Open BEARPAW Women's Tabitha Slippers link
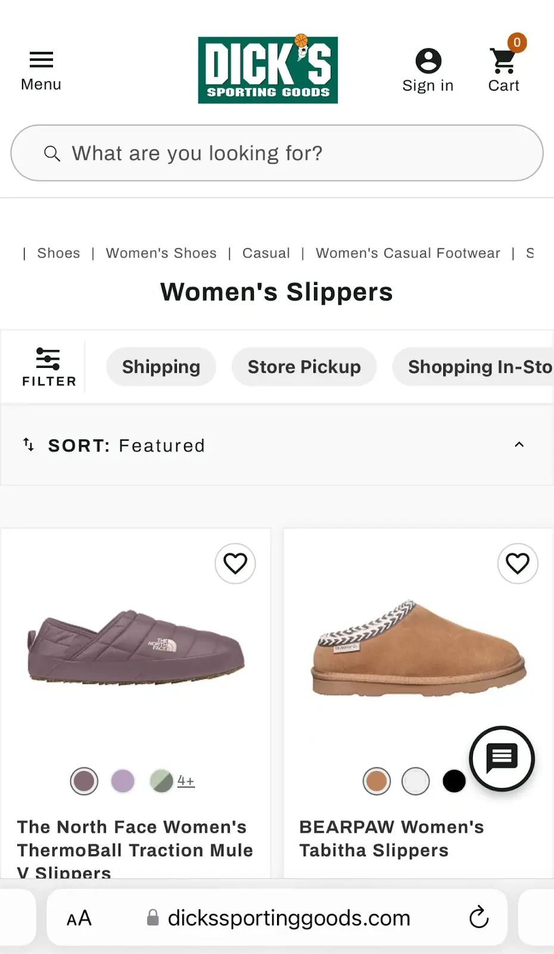This screenshot has width=554, height=954. coord(391,838)
